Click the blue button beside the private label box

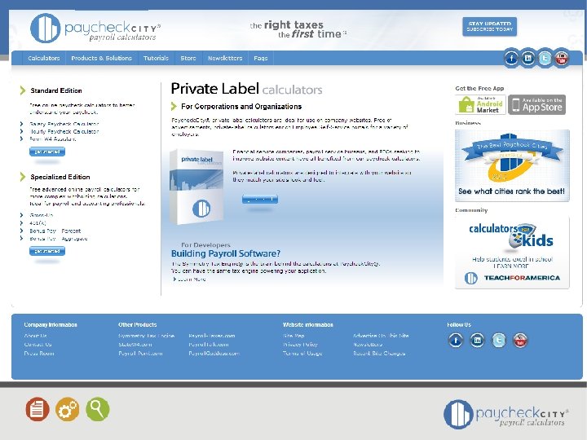(x=260, y=199)
